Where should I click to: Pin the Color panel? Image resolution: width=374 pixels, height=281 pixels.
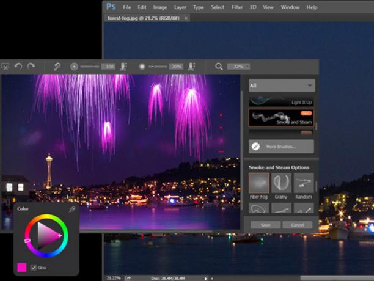[72, 210]
